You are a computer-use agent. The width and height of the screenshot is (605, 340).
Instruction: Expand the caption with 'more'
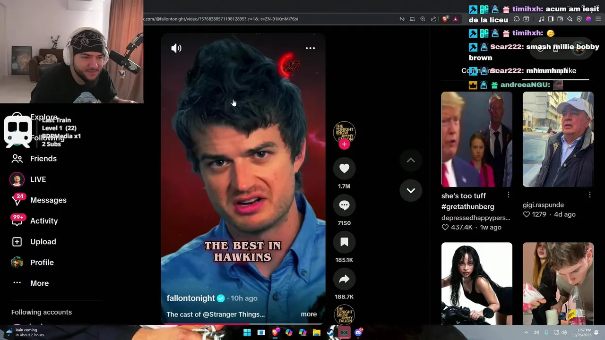[309, 314]
